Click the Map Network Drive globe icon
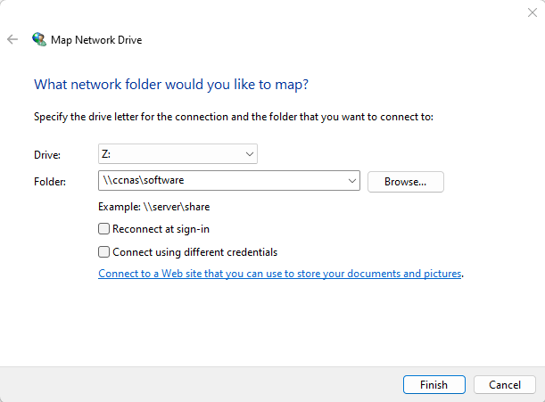Viewport: 545px width, 402px height. tap(39, 39)
